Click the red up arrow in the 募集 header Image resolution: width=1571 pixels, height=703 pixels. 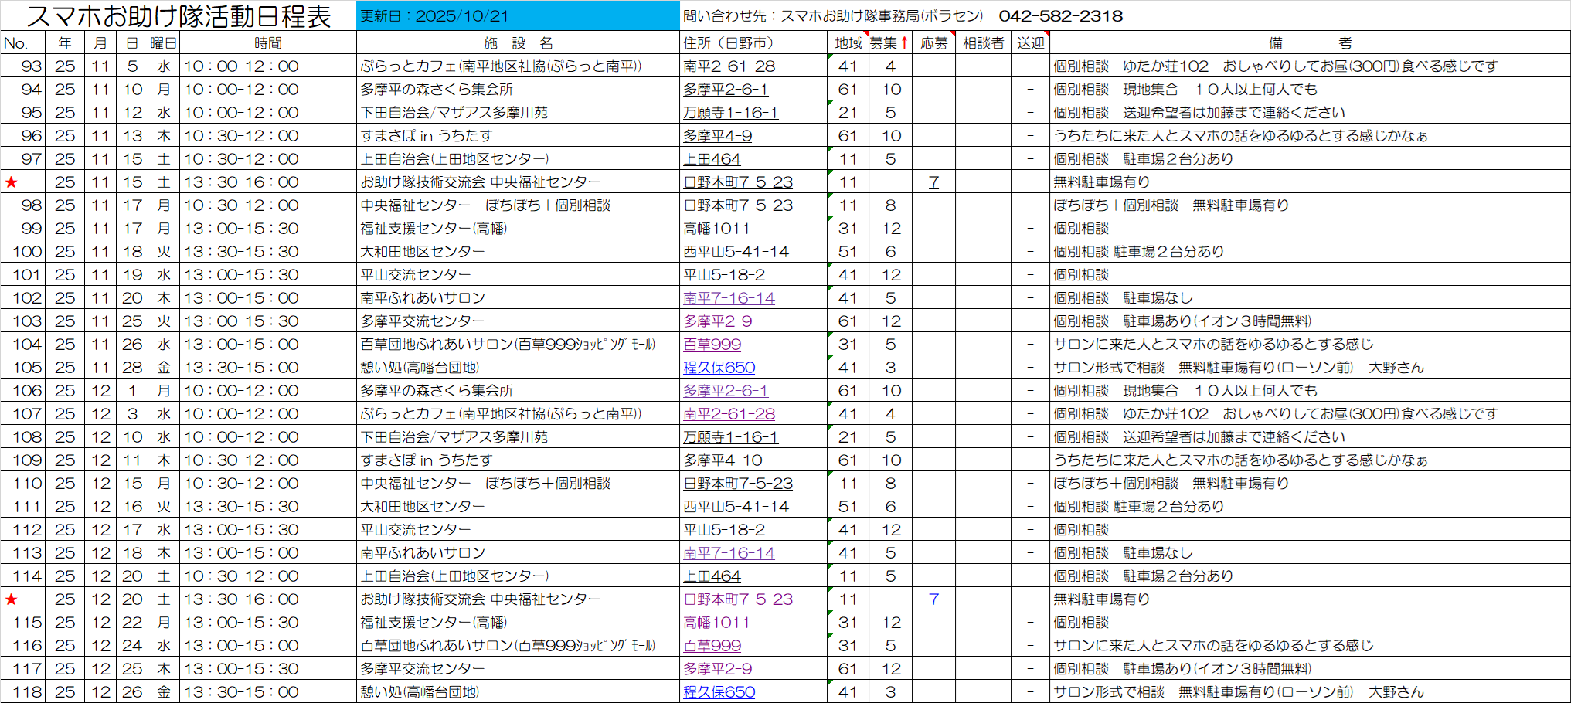pos(904,43)
